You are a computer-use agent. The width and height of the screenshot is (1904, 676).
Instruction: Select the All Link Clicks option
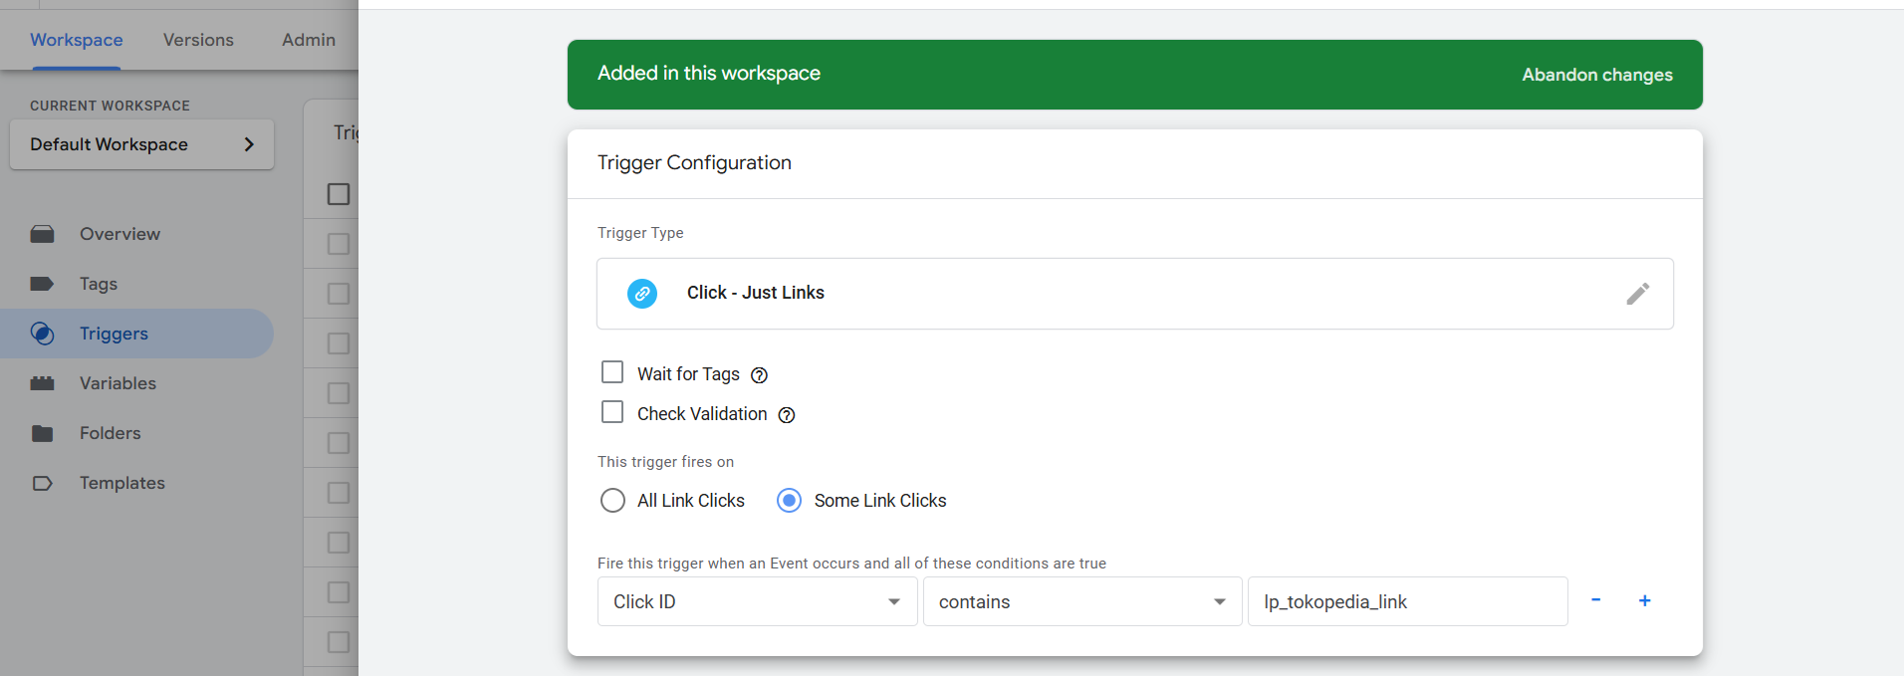(x=613, y=500)
